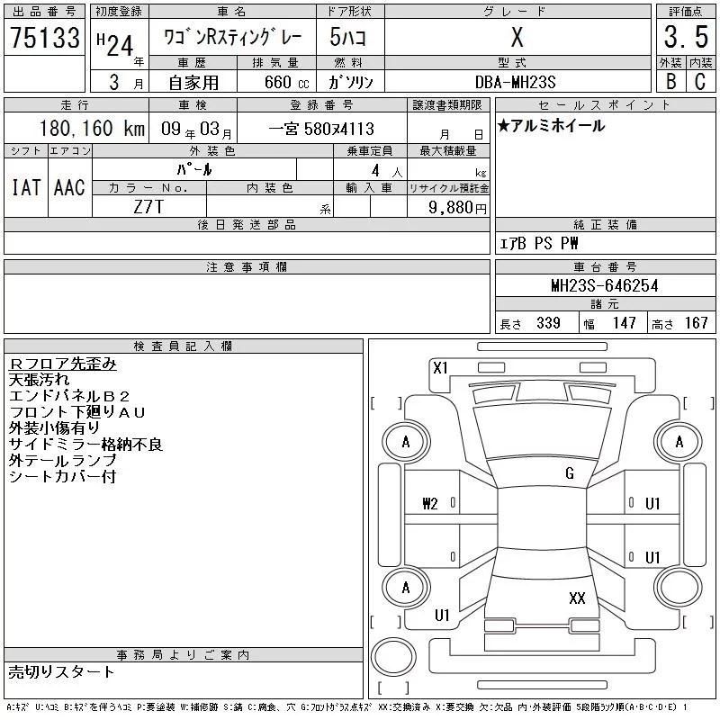
Task: Click 車台番号 section header
Action: (605, 266)
